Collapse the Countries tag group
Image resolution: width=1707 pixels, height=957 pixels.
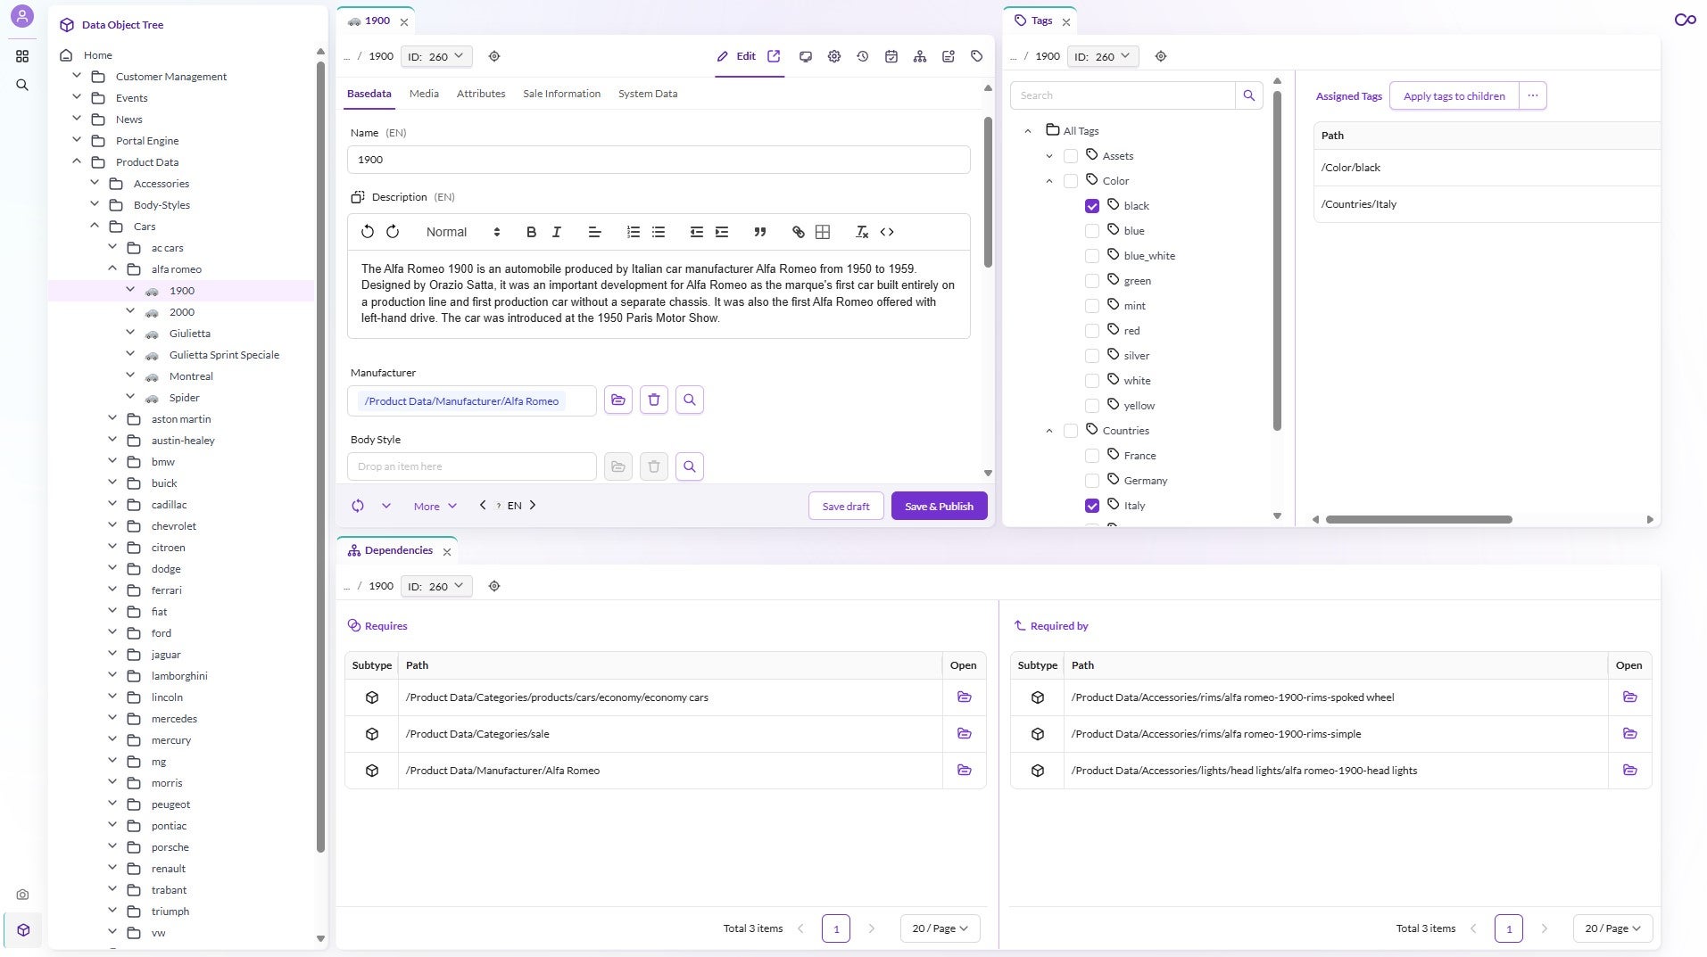point(1049,431)
